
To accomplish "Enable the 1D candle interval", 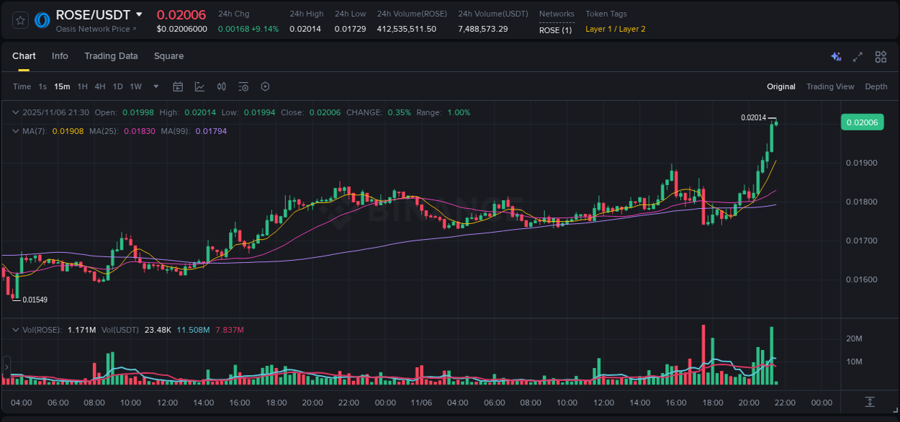I will [117, 86].
